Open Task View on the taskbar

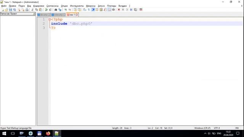pos(13,134)
